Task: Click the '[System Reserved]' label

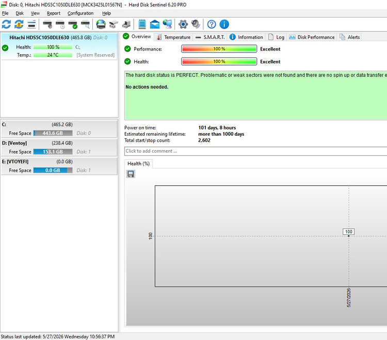Action: click(95, 55)
